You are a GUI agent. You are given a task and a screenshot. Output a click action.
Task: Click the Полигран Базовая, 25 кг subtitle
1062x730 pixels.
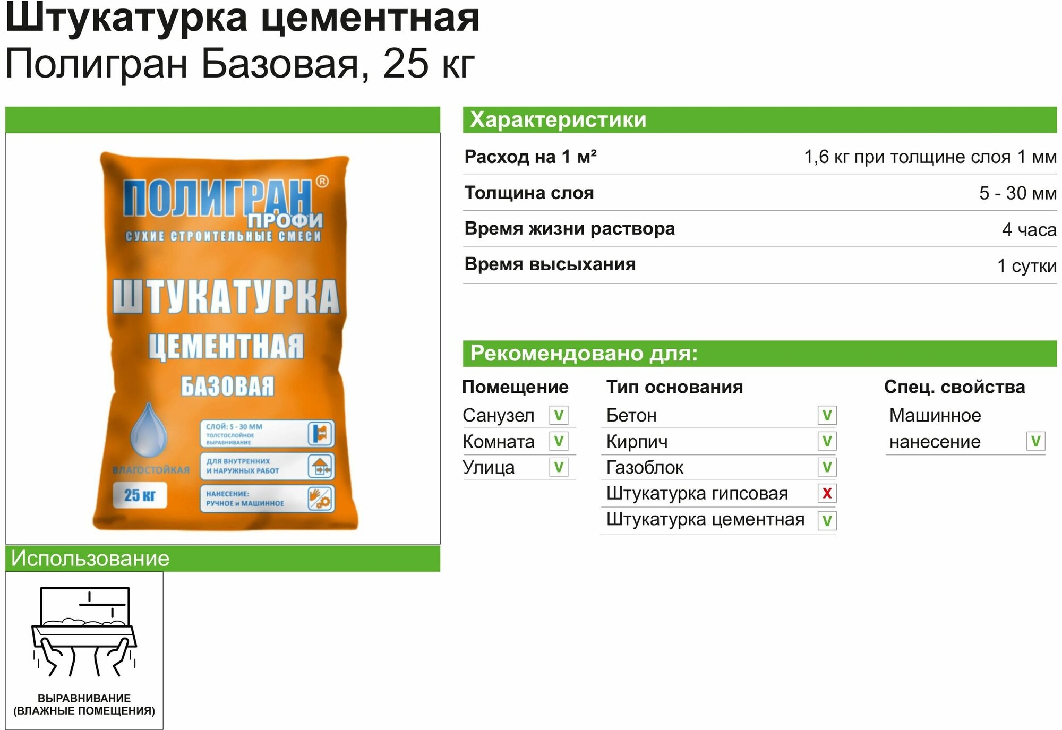(x=240, y=64)
